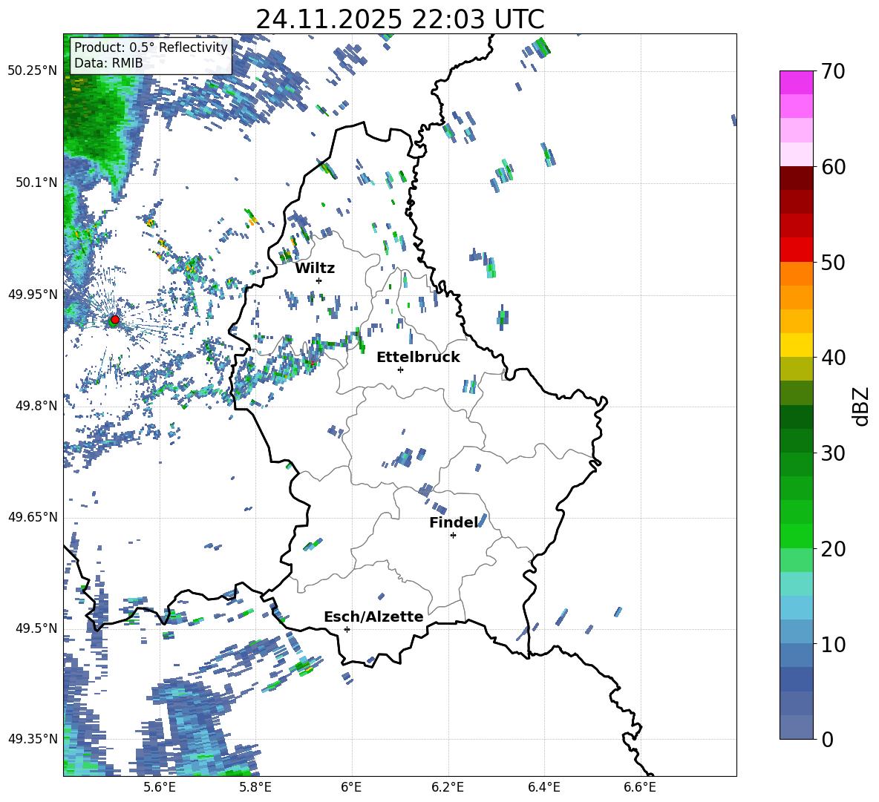Pick the dark maroon swatch just below 60 dBZ
Image resolution: width=879 pixels, height=802 pixels.
(x=796, y=178)
